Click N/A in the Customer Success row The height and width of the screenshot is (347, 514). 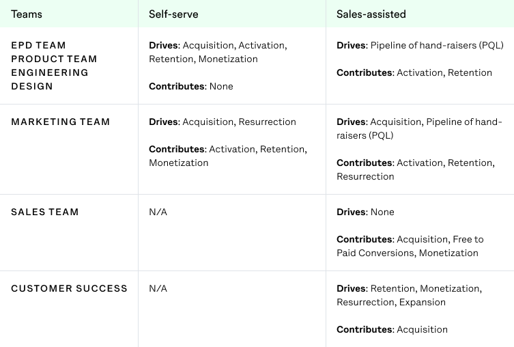[158, 289]
